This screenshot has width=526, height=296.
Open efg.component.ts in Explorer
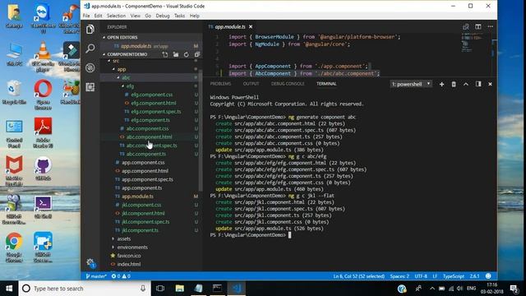(150, 120)
